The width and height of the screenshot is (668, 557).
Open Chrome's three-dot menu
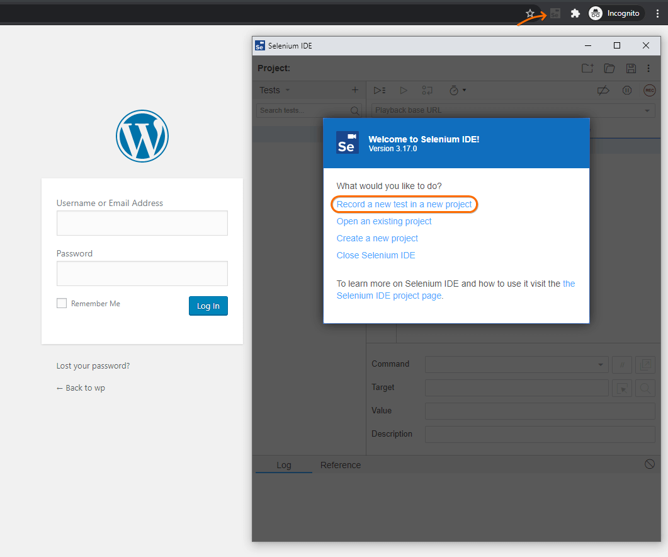pos(657,14)
